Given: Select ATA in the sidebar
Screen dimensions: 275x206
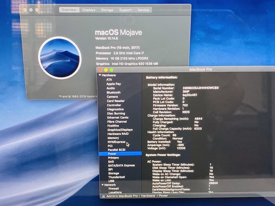Looking at the screenshot, I should (109, 80).
